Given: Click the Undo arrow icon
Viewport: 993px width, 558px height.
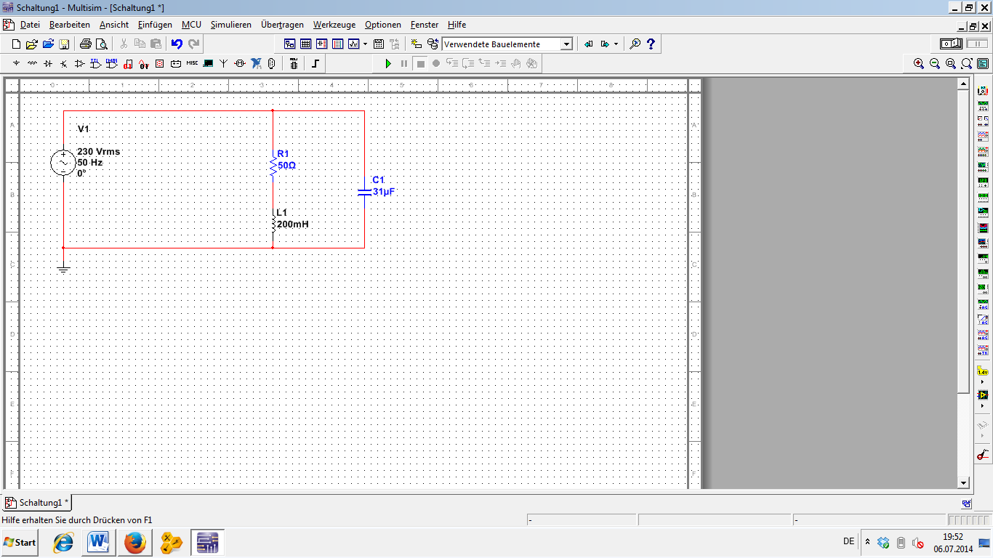Looking at the screenshot, I should [x=177, y=44].
